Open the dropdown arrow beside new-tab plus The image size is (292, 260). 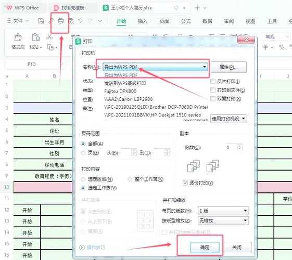205,8
